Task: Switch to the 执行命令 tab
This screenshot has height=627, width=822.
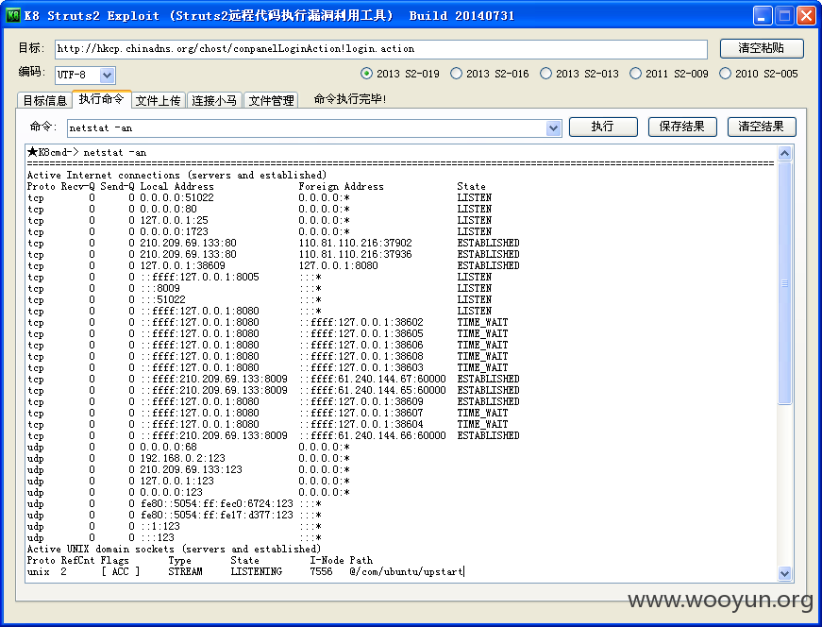Action: click(x=101, y=98)
